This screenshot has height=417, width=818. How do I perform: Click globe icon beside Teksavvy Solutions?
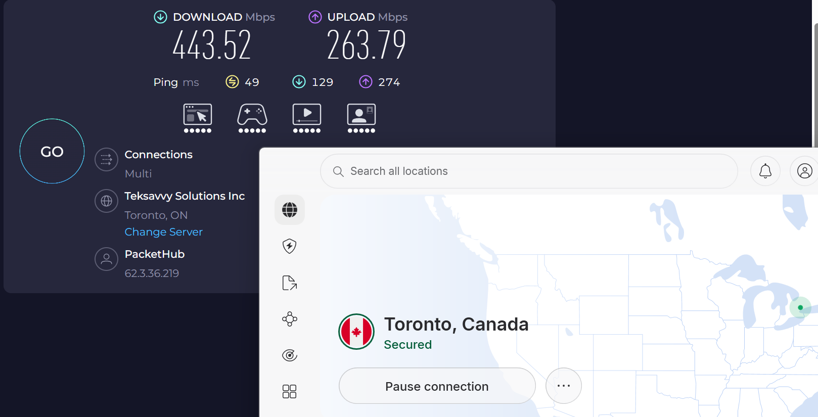[106, 201]
